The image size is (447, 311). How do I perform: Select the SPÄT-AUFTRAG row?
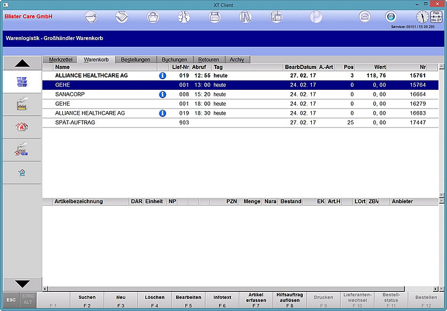click(241, 122)
